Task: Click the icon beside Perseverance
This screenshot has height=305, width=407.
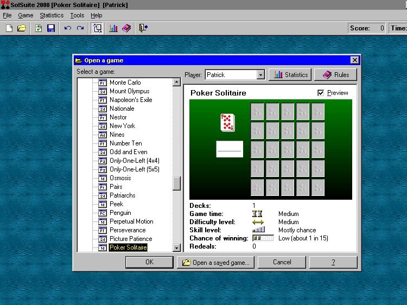Action: tap(103, 230)
